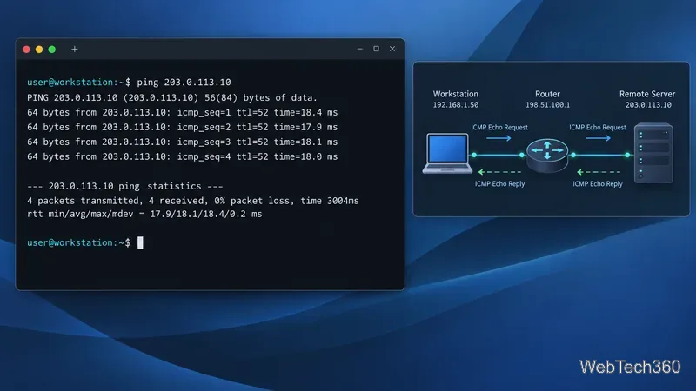Screen dimensions: 696x391
Task: Minimize terminal using the dash icon
Action: (x=360, y=49)
